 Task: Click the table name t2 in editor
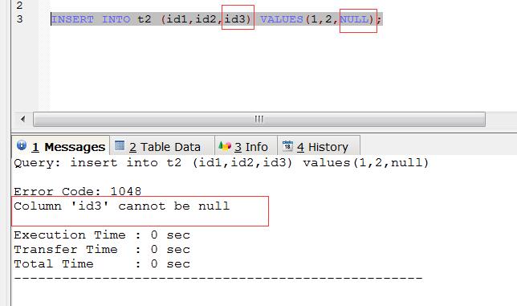coord(145,19)
